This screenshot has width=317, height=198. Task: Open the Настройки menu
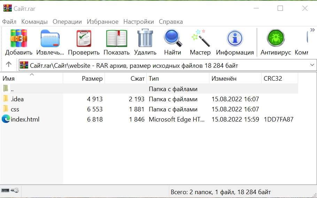[138, 22]
